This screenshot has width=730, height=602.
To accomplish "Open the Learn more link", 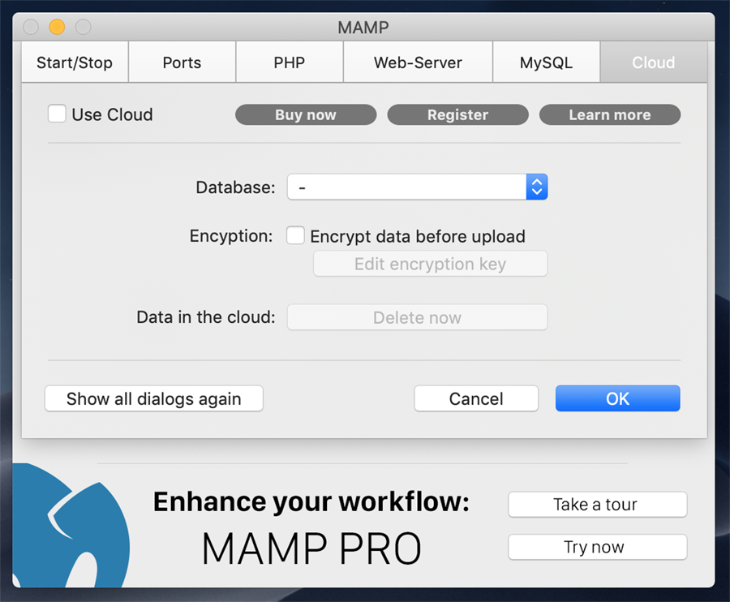I will click(x=609, y=115).
